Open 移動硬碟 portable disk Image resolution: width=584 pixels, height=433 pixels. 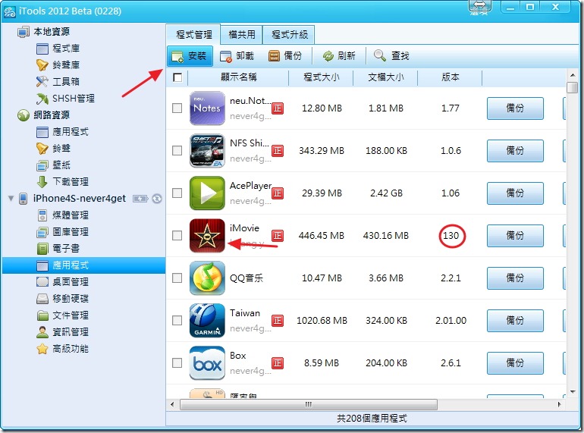[x=62, y=299]
